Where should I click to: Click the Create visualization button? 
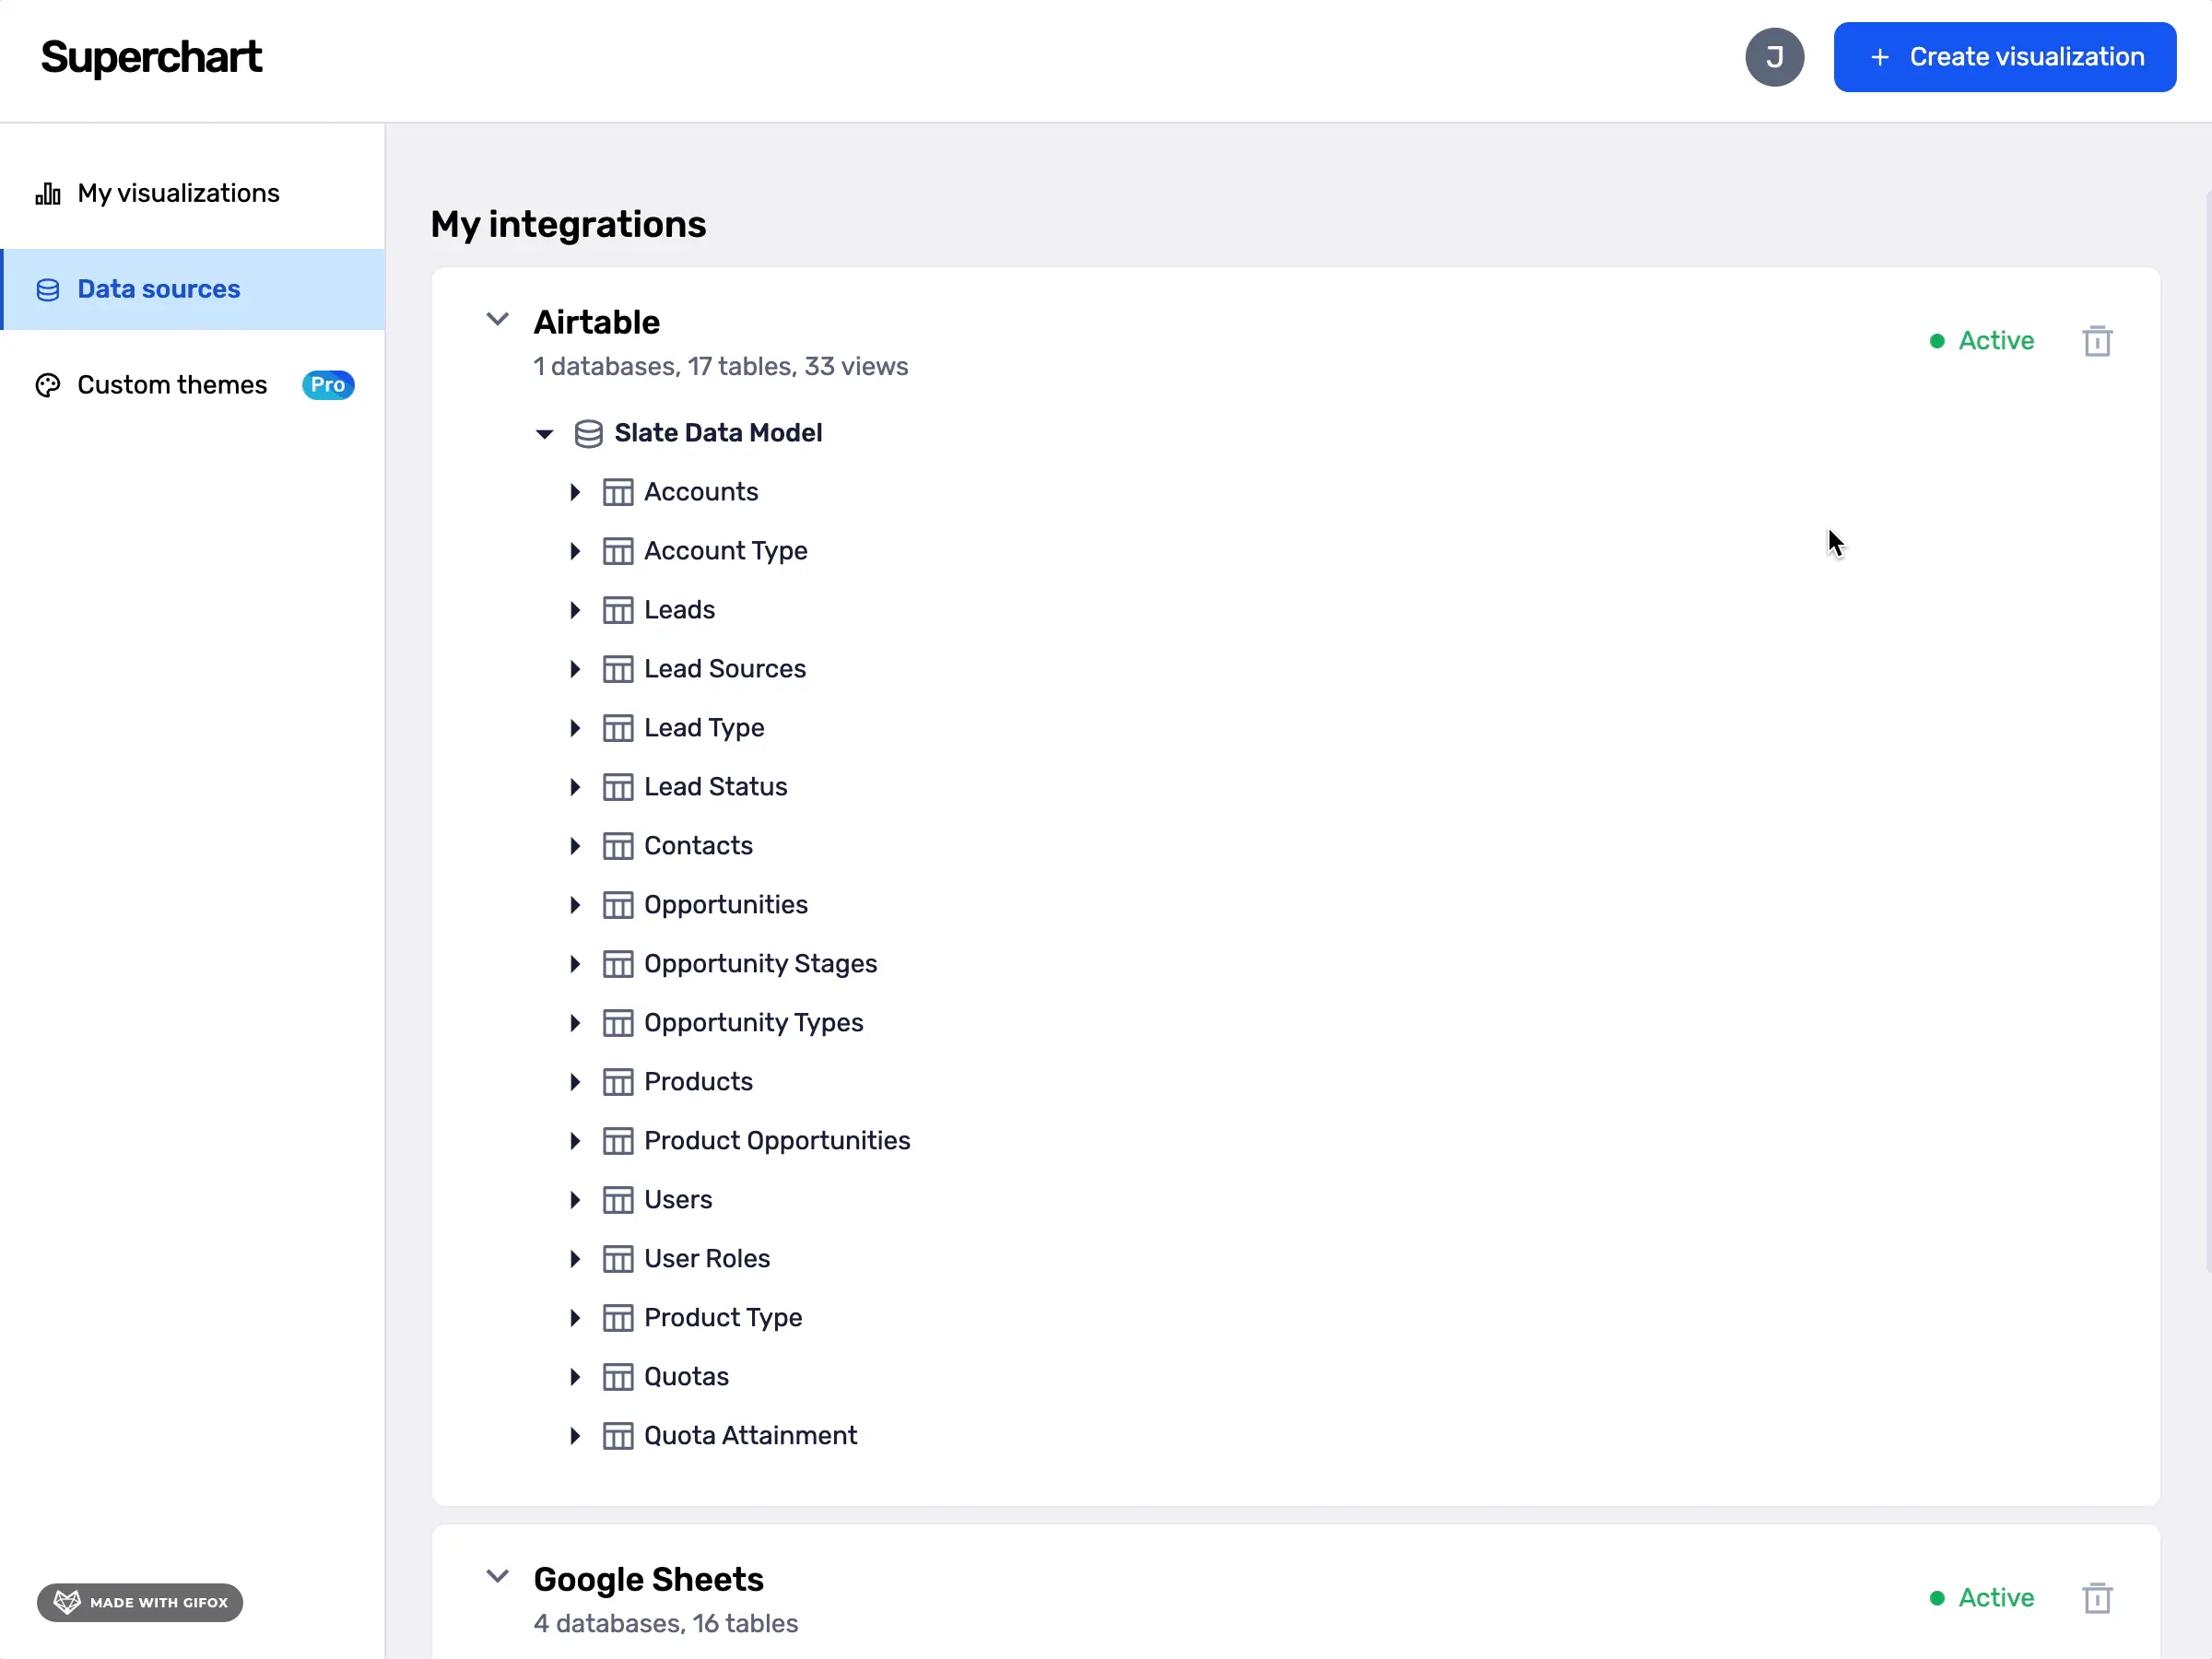pyautogui.click(x=2004, y=57)
